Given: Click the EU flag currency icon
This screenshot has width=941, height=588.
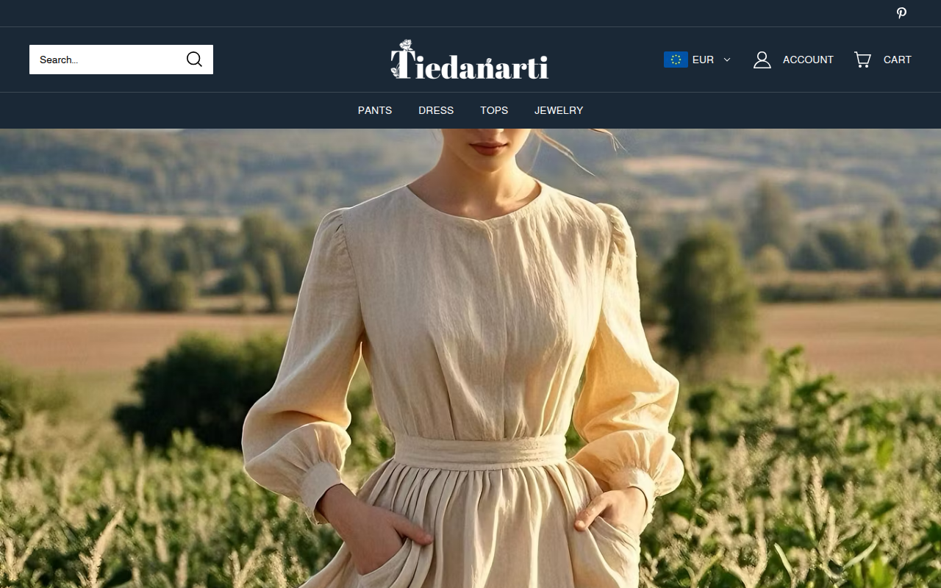Looking at the screenshot, I should (x=676, y=60).
